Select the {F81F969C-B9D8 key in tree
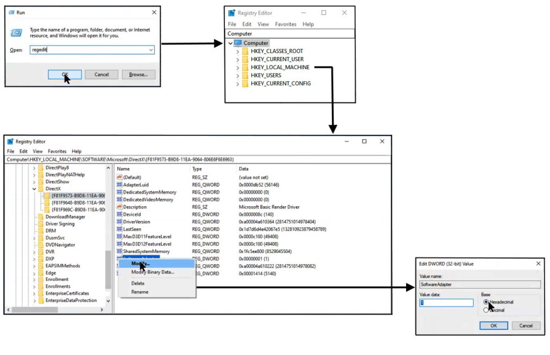 click(78, 210)
